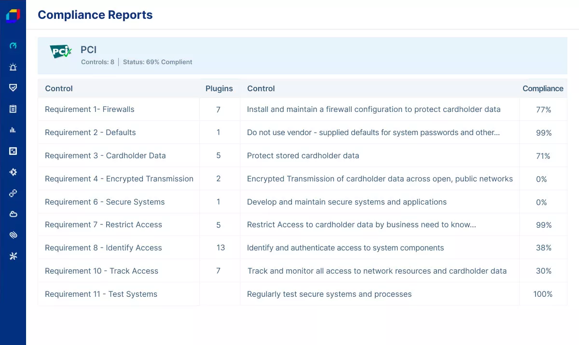Click plugin count 1 for Defaults

click(x=219, y=132)
